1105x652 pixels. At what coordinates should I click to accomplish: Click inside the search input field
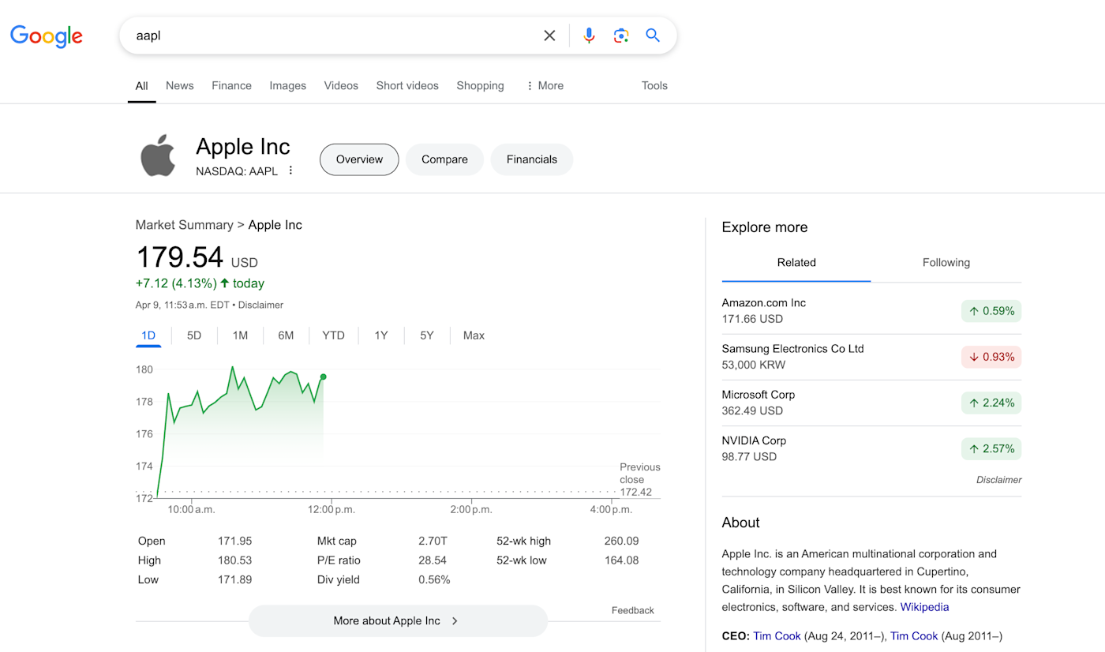331,36
